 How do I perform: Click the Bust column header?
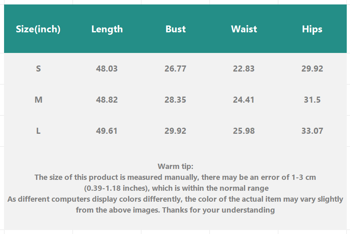(175, 29)
